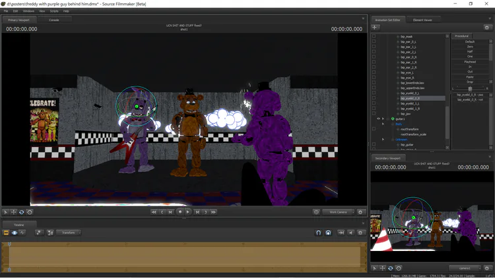Switch to the Motion Editor mode
The width and height of the screenshot is (495, 278).
[x=15, y=233]
